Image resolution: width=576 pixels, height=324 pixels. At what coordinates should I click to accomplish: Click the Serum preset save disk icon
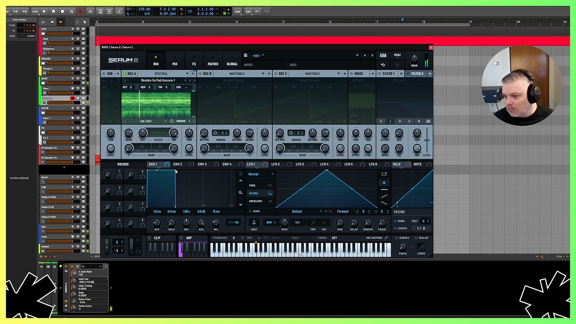pyautogui.click(x=246, y=55)
